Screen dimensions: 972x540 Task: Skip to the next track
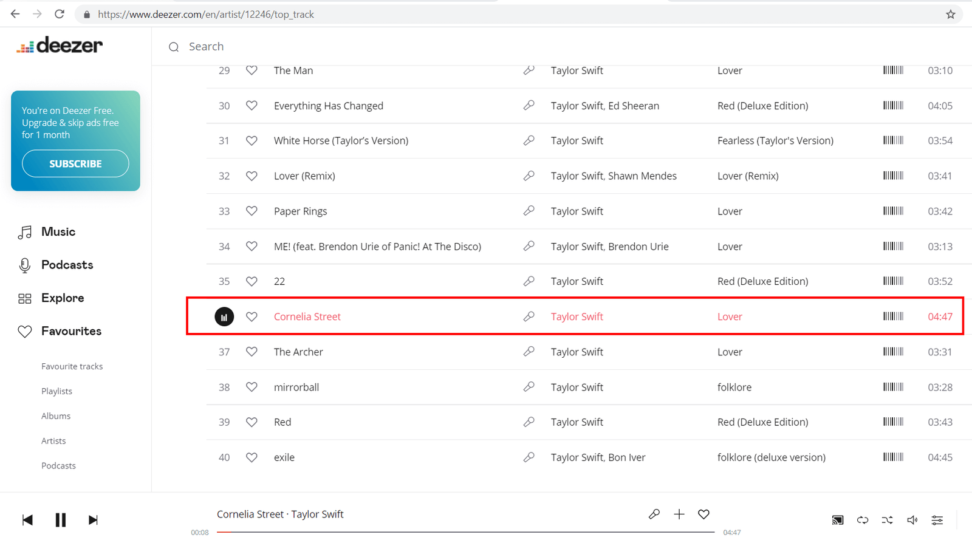point(93,520)
